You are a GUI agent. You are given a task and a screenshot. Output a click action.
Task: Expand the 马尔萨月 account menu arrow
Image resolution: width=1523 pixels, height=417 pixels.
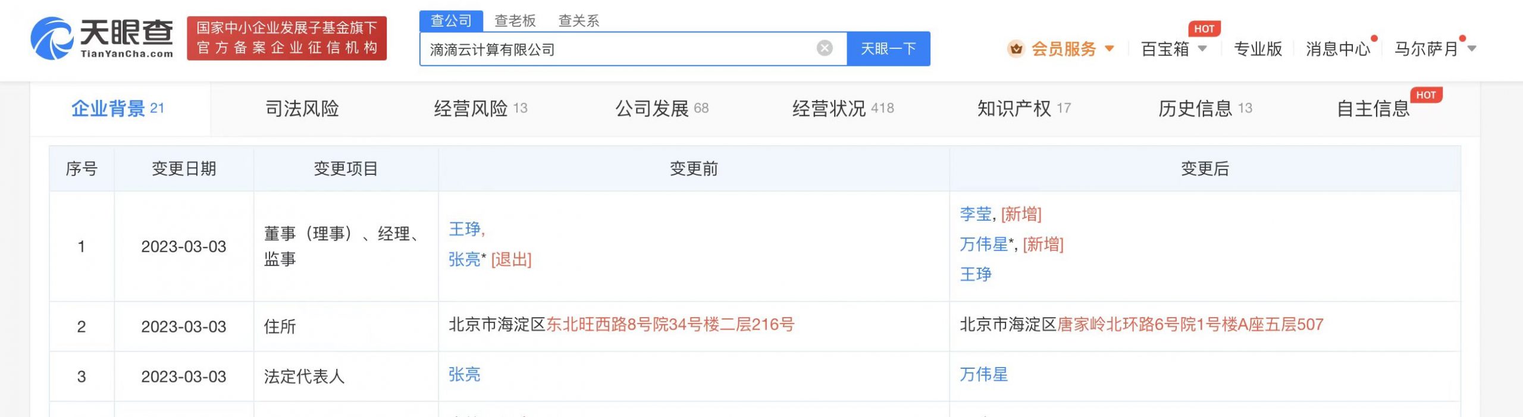(1472, 49)
